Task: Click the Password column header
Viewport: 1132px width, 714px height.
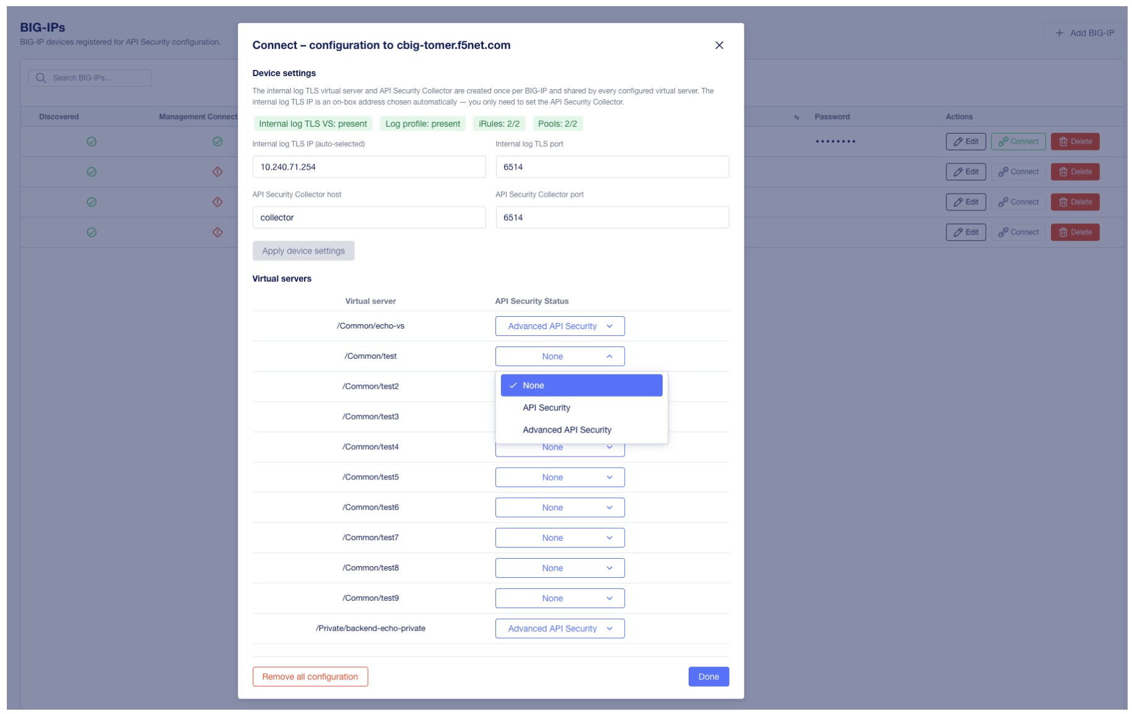Action: 832,117
